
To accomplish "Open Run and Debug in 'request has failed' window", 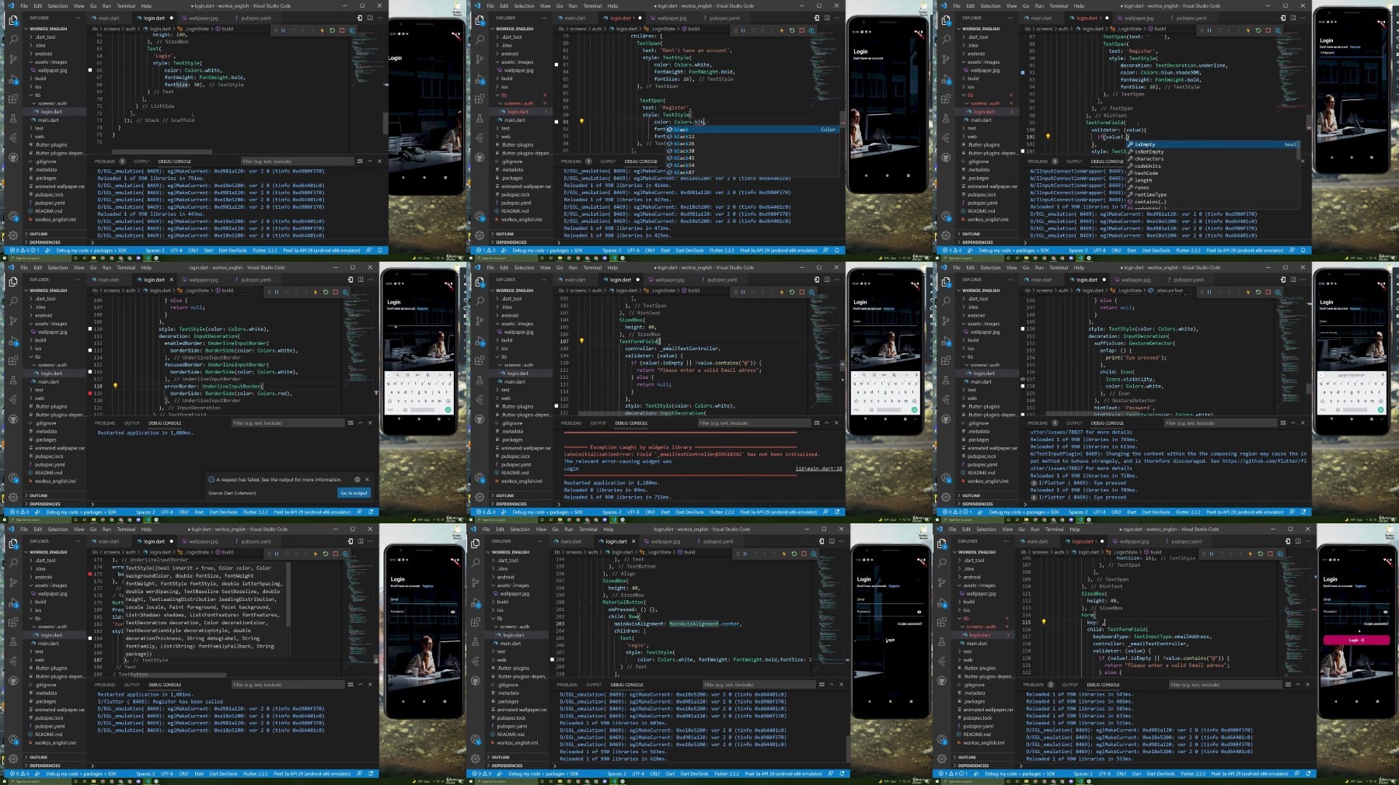I will click(13, 341).
